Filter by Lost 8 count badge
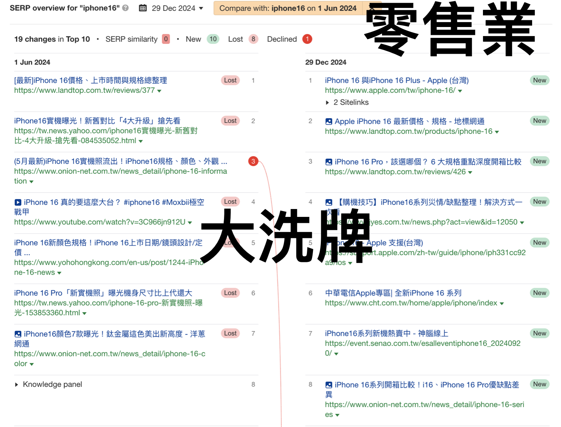The height and width of the screenshot is (427, 561). [x=253, y=39]
